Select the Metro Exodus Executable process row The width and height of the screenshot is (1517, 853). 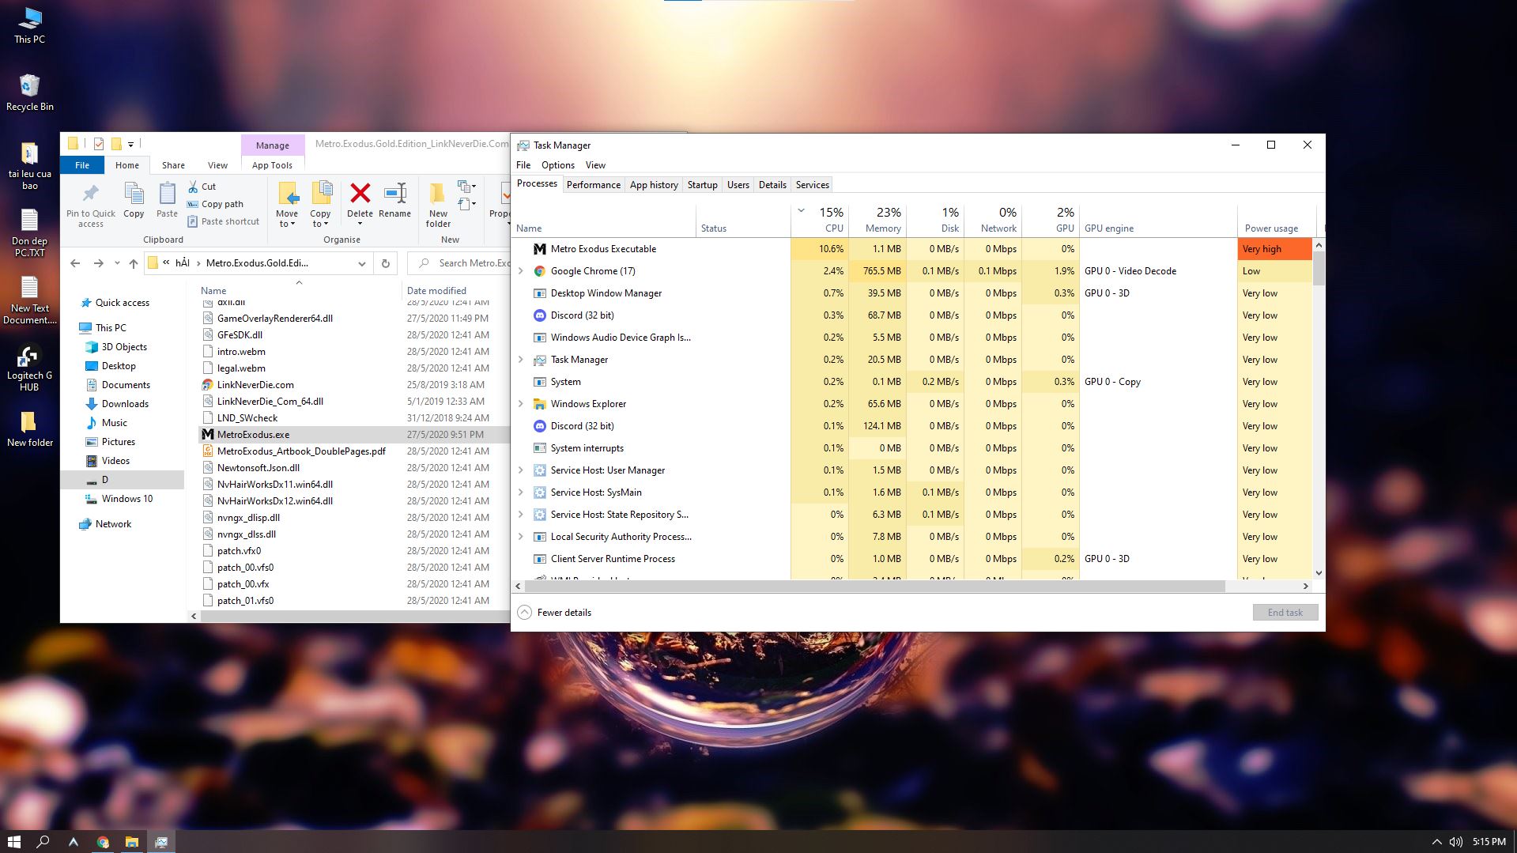[x=603, y=249]
